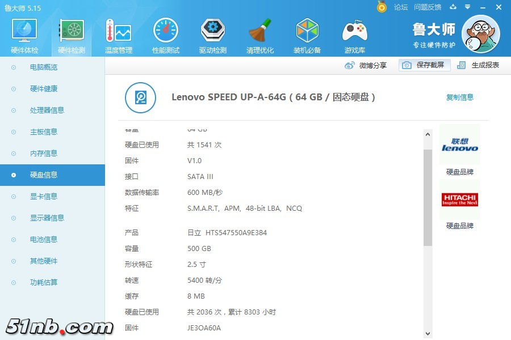Image resolution: width=511 pixels, height=340 pixels.
Task: Click the value 共 2036 次，累计 8303 小时
Action: pyautogui.click(x=232, y=312)
